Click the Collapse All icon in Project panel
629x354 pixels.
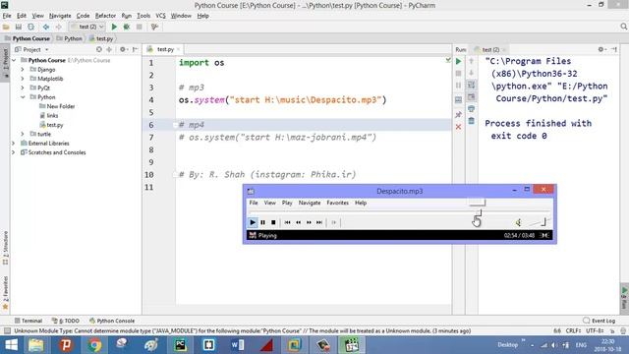pos(109,49)
